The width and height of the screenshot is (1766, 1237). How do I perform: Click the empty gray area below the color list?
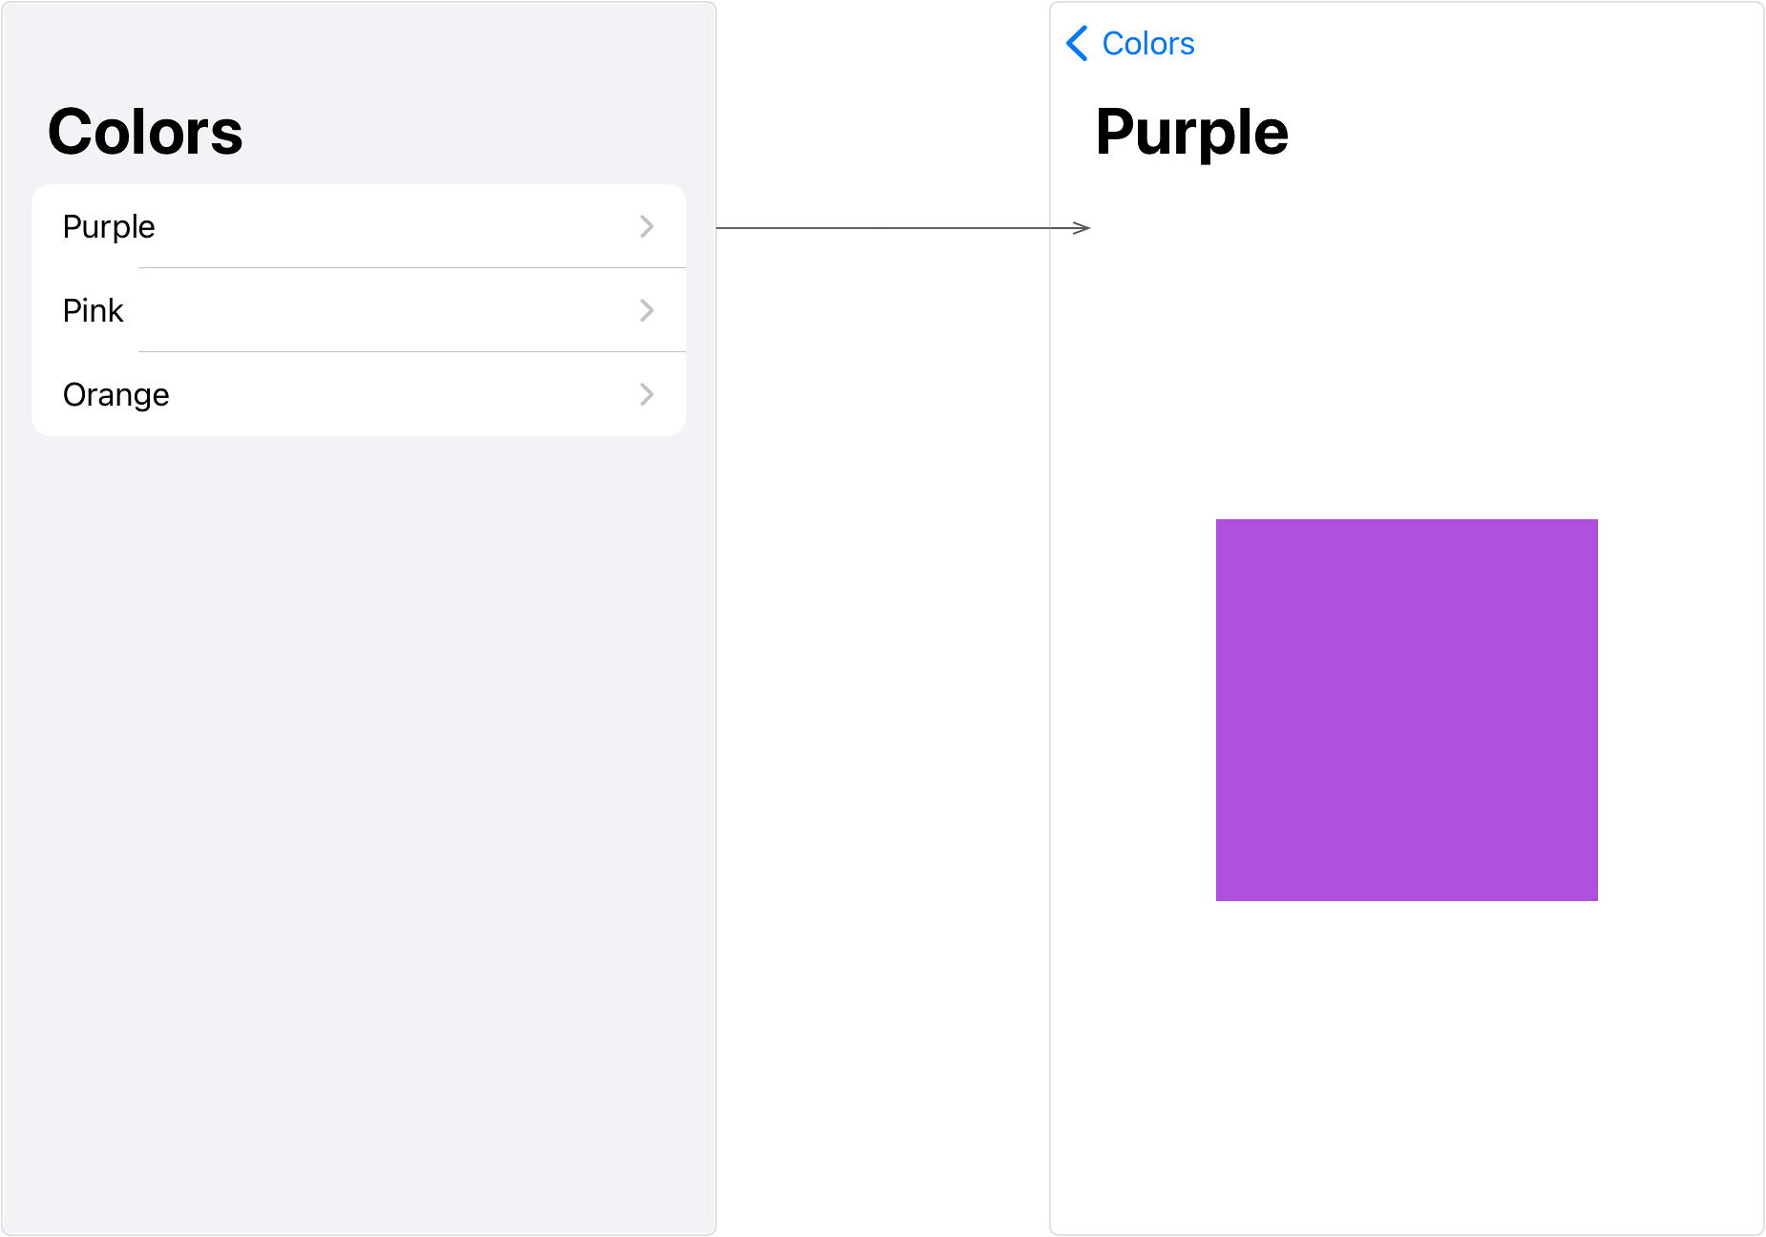(x=359, y=830)
